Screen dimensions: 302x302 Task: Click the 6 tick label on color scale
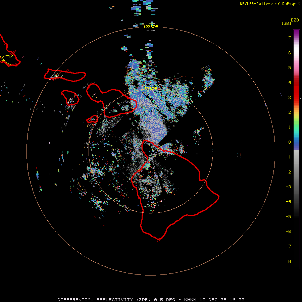pos(290,53)
